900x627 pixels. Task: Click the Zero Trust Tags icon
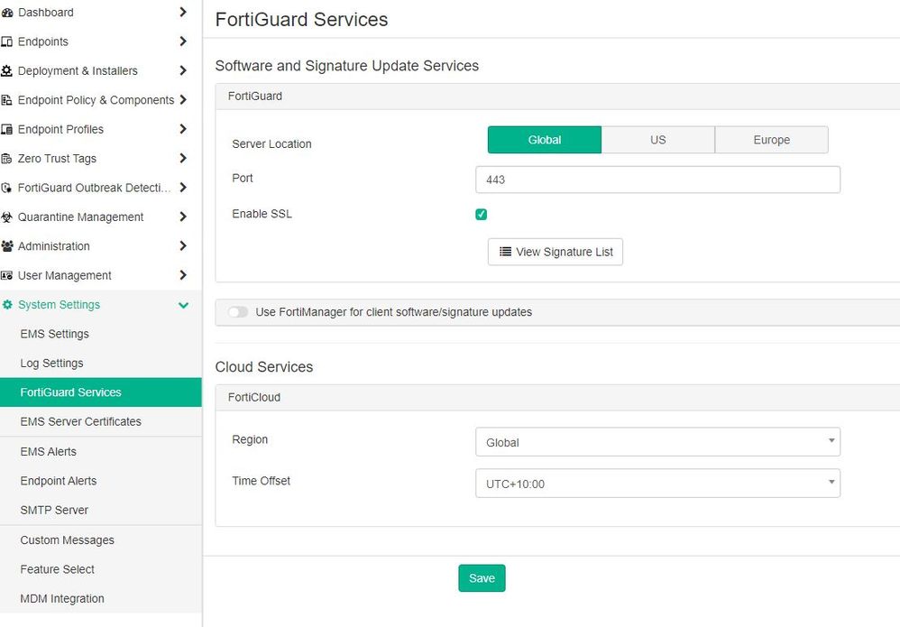tap(7, 159)
